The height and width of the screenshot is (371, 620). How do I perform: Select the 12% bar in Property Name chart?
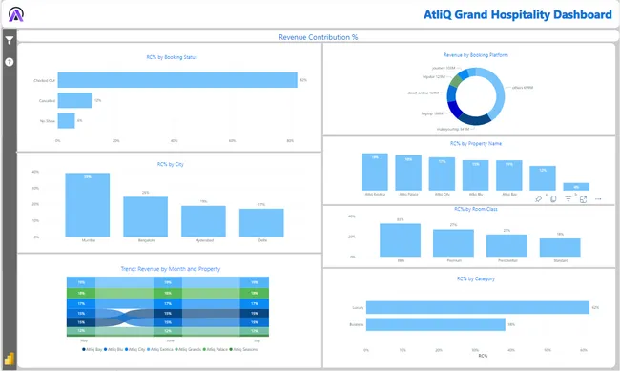coord(543,178)
